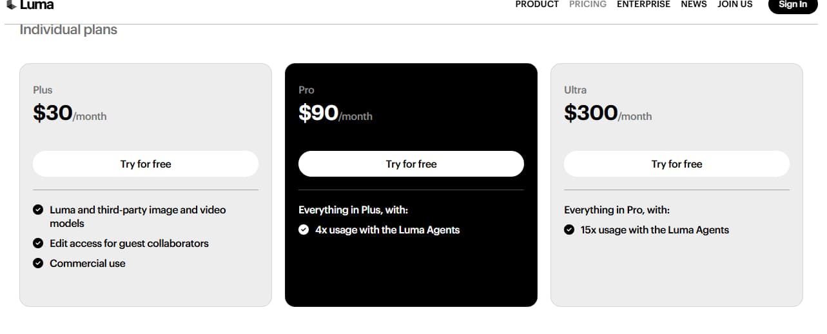Screen dimensions: 827x334
Task: Select the $90 Pro plan price
Action: pos(318,113)
